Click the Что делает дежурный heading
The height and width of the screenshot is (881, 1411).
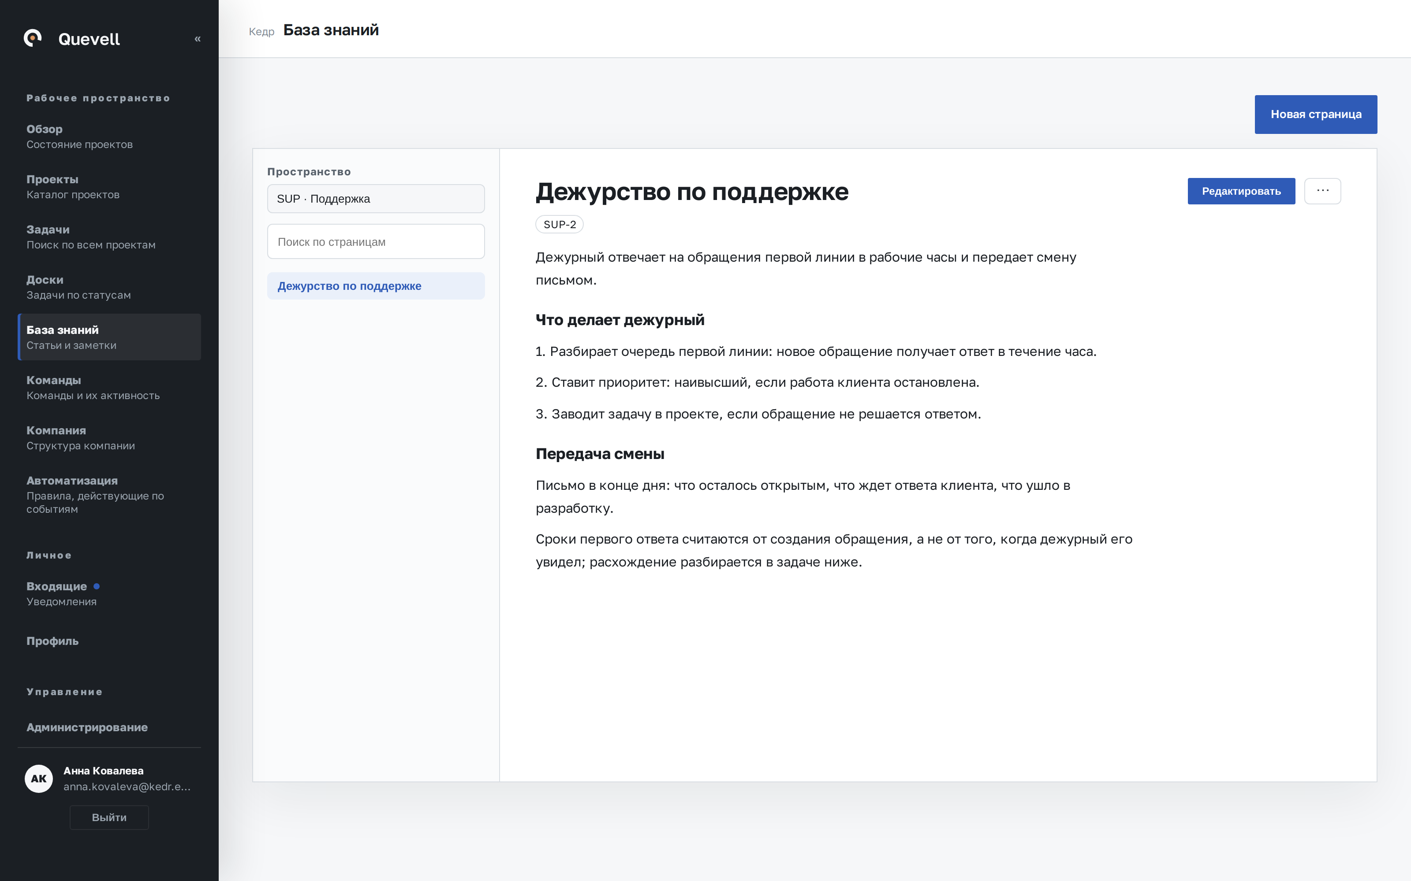(620, 320)
